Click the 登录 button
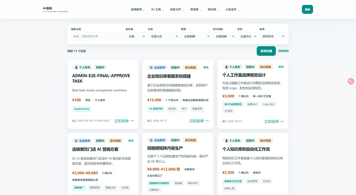Screen dimensions: 356x195 tap(307, 9)
